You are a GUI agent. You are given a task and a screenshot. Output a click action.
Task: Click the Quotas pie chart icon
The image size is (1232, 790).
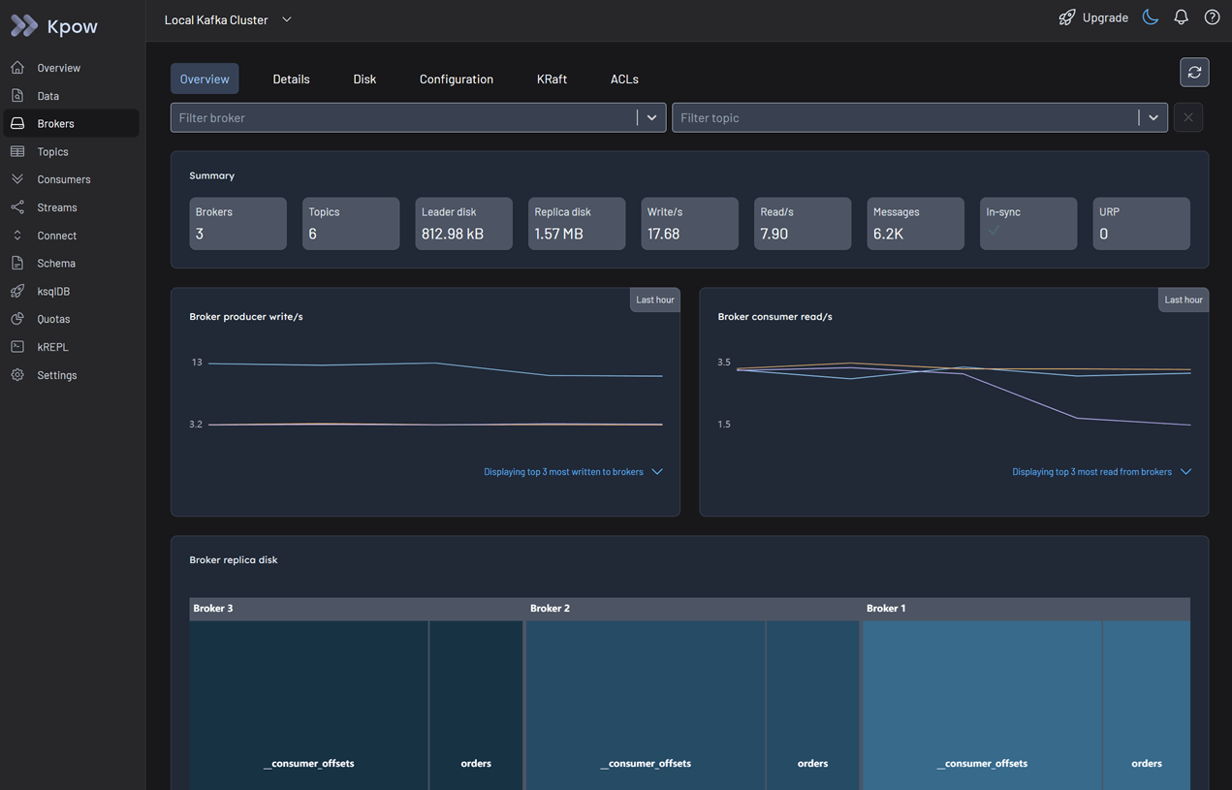click(x=17, y=319)
